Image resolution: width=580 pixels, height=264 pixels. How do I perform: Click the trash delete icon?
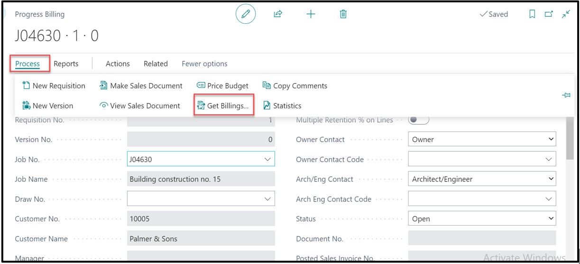coord(343,14)
